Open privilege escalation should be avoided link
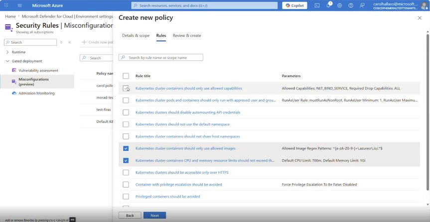Screen dimensions: 430x222 click(x=178, y=185)
